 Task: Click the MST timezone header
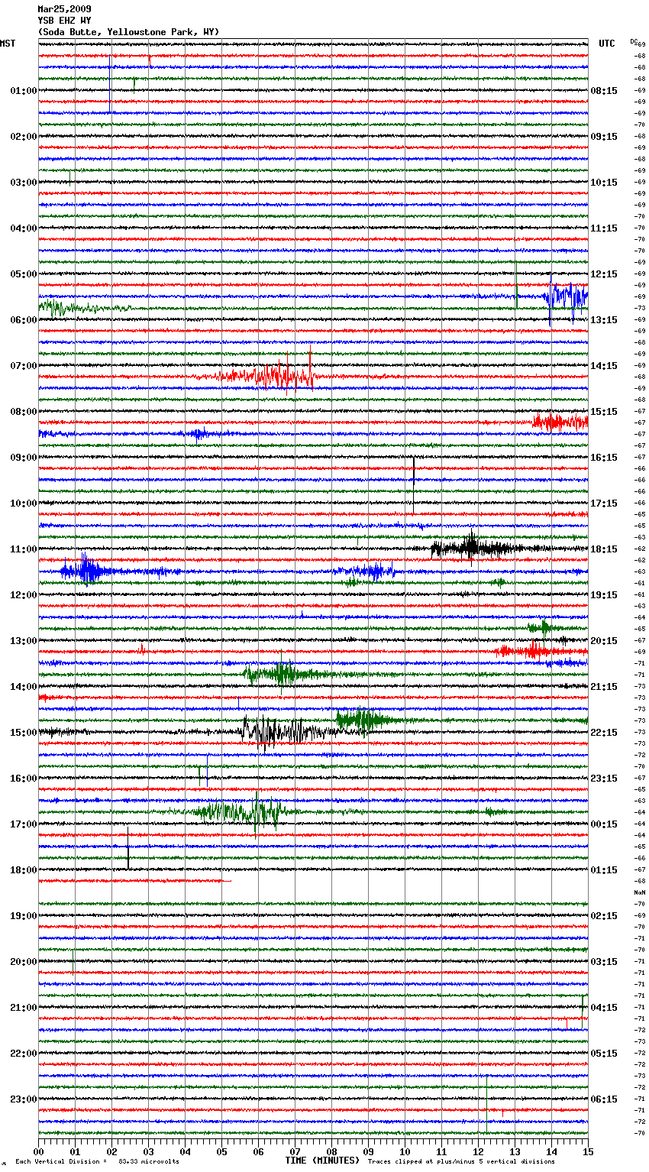point(8,44)
